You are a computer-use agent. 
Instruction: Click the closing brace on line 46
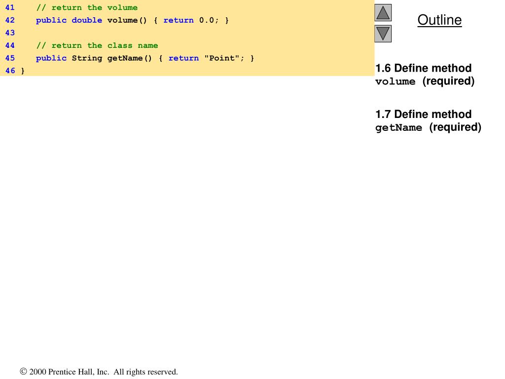tap(23, 71)
